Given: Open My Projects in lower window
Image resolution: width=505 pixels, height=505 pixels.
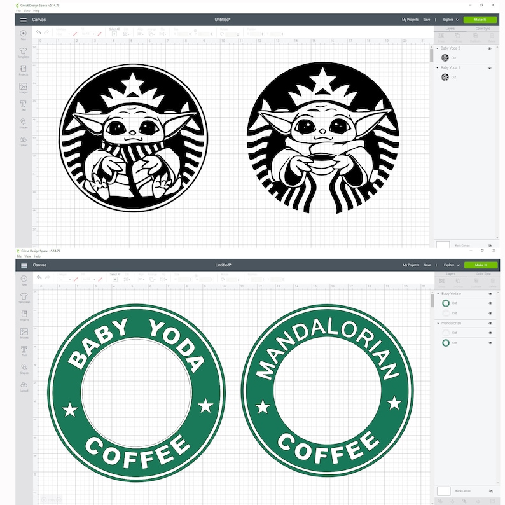Looking at the screenshot, I should point(410,265).
